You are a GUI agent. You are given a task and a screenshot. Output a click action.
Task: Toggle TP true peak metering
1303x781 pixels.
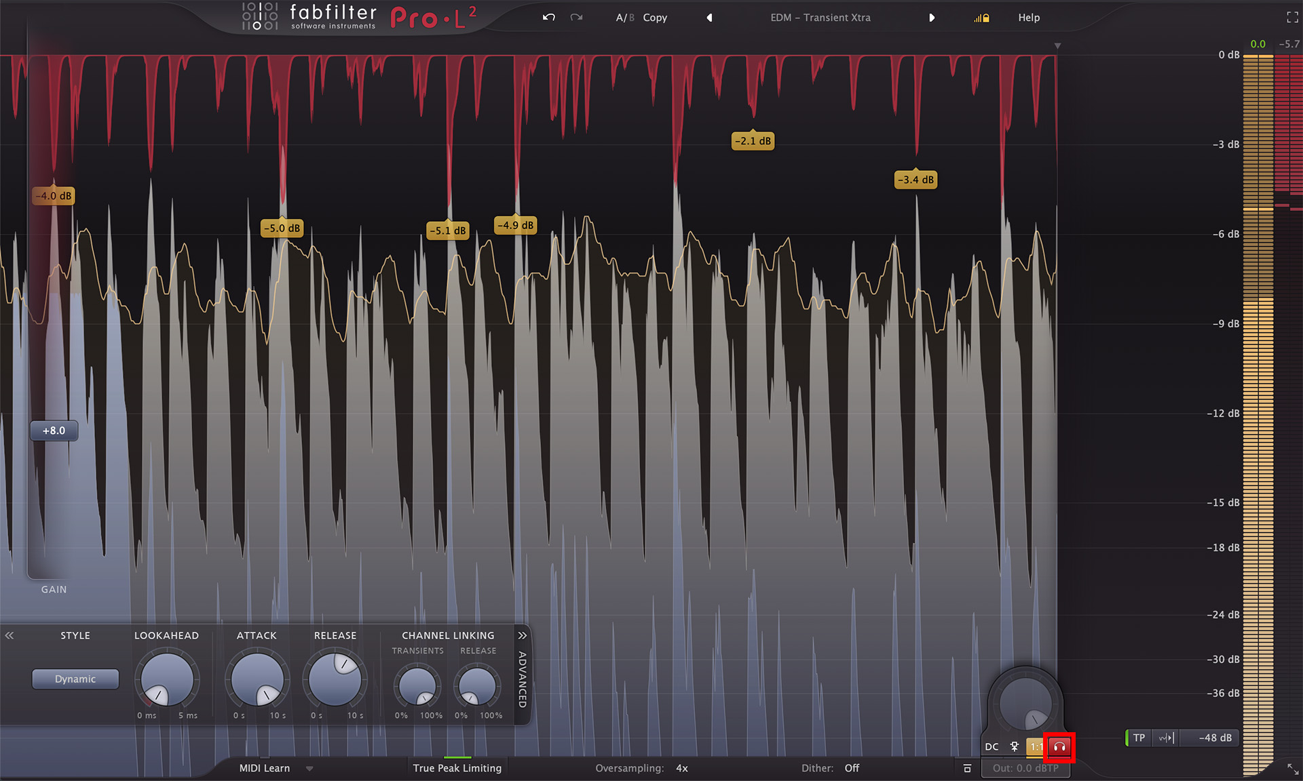click(x=1139, y=738)
